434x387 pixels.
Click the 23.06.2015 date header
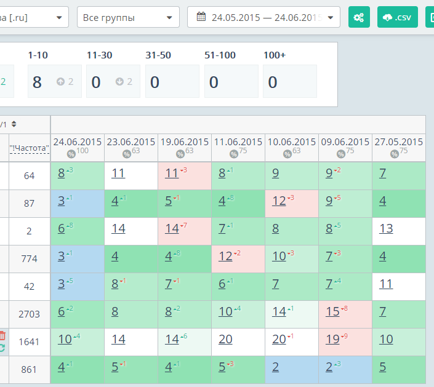pos(131,142)
